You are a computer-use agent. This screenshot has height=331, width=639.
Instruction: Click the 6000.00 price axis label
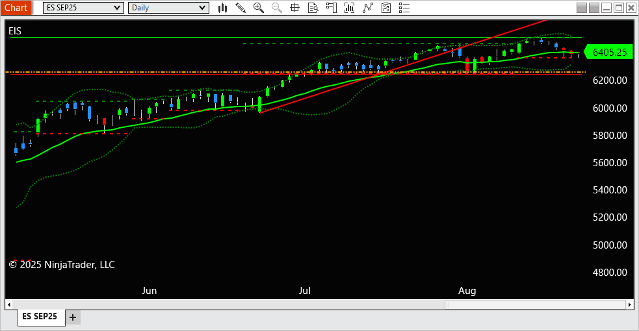(610, 108)
